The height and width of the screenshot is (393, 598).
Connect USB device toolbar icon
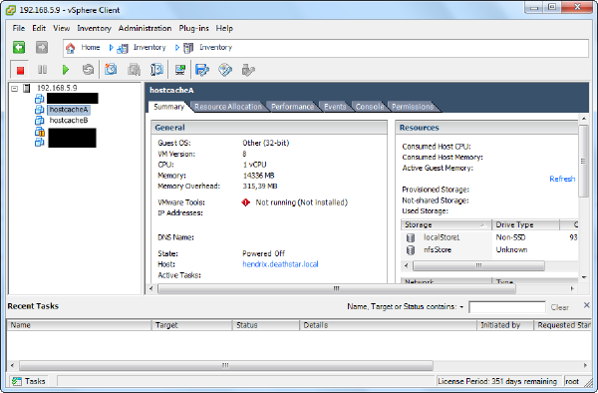click(x=248, y=70)
